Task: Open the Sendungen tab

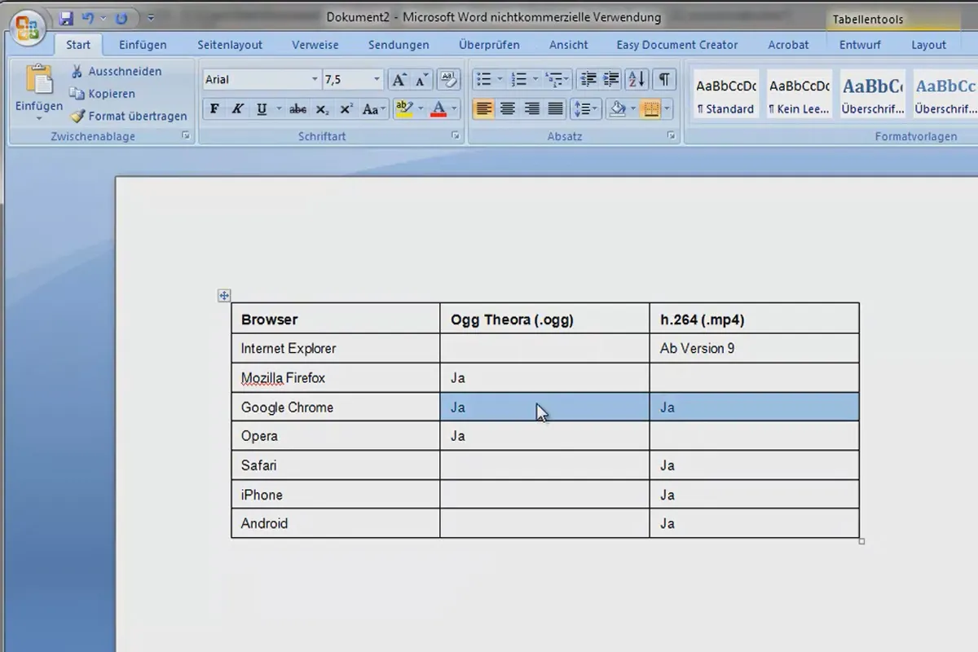Action: tap(399, 45)
